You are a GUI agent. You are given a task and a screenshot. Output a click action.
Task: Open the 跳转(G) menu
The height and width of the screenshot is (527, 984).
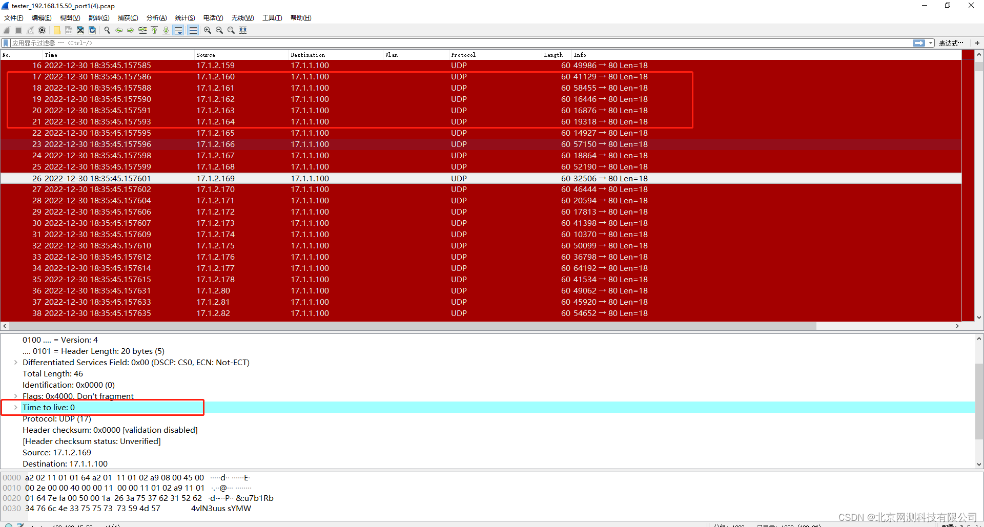(99, 18)
